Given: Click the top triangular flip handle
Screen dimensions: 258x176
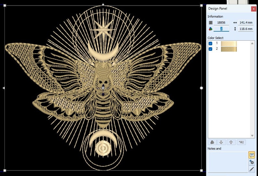Looking at the screenshot, I should coord(103,4).
